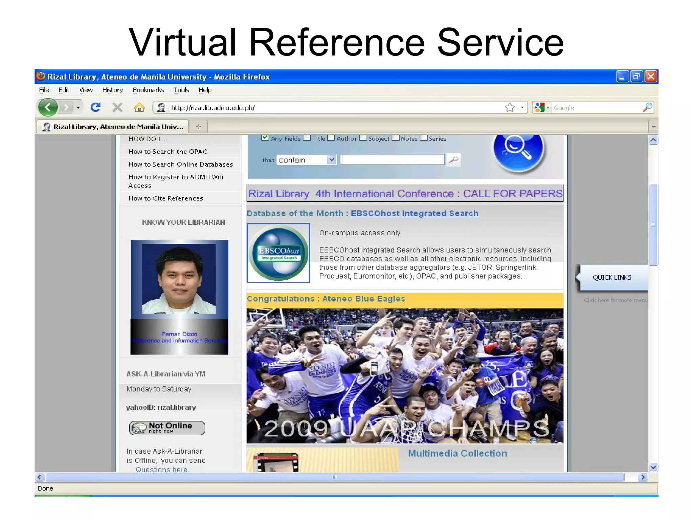
Task: Open EBSCOhost Integrated Search link
Action: tap(415, 213)
